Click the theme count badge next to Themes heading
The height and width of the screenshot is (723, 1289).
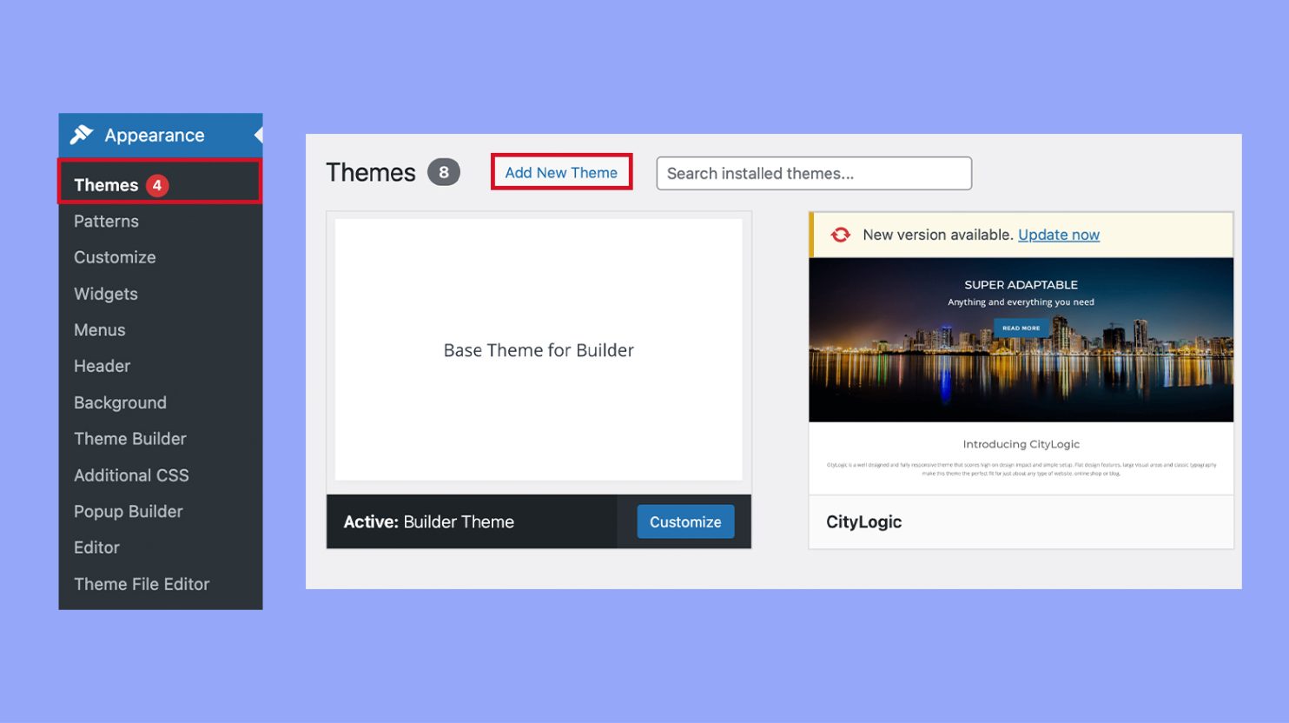tap(444, 172)
